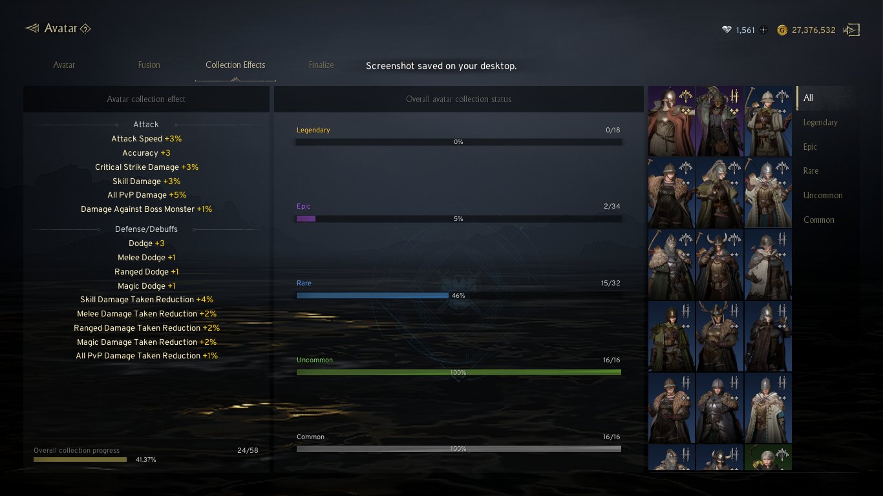883x496 pixels.
Task: Switch to the Fusion tab
Action: point(149,65)
